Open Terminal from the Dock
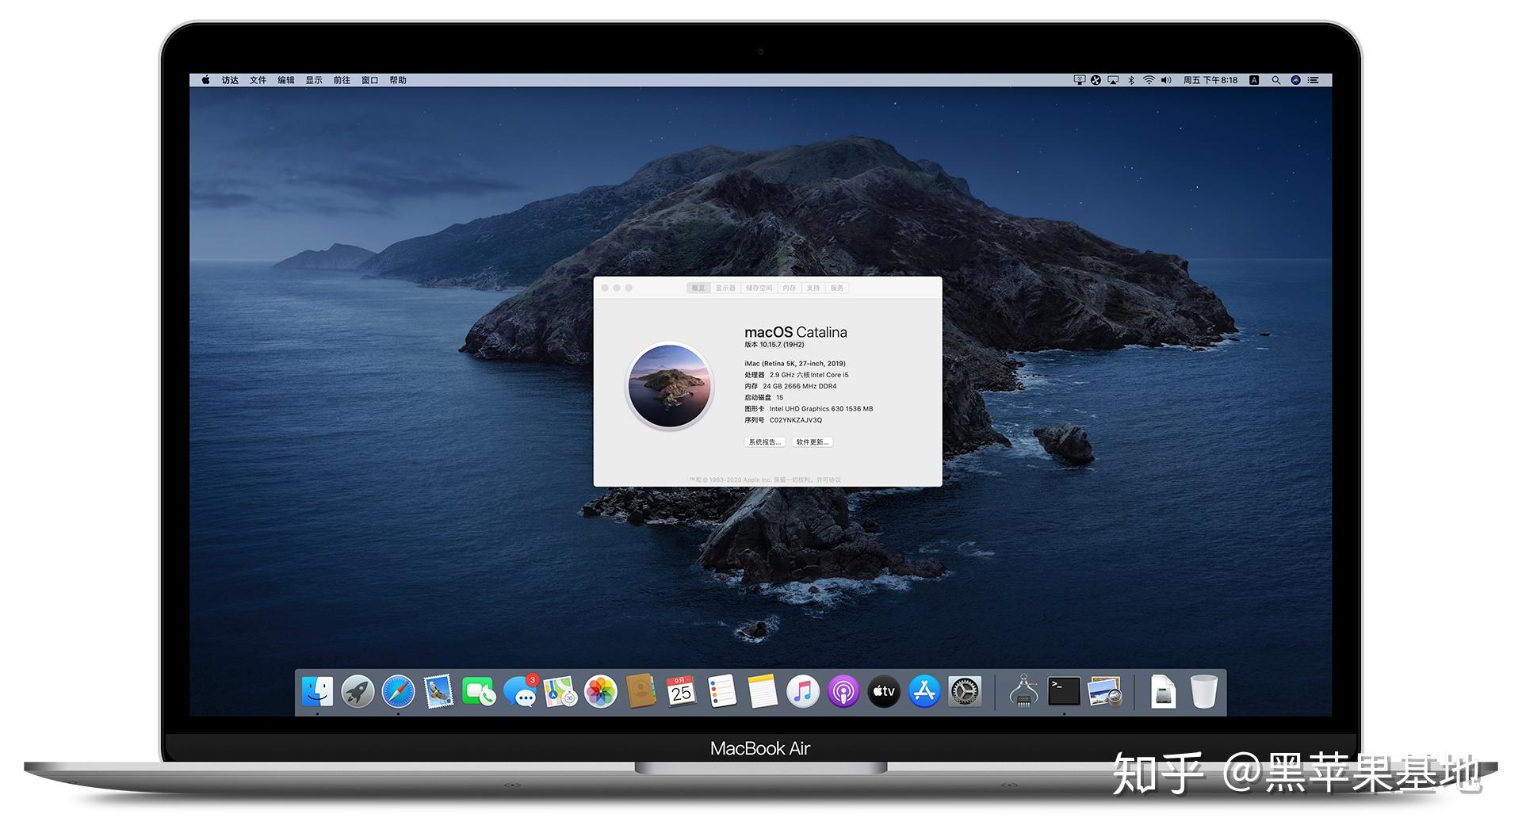Viewport: 1522px width, 837px height. [1061, 691]
